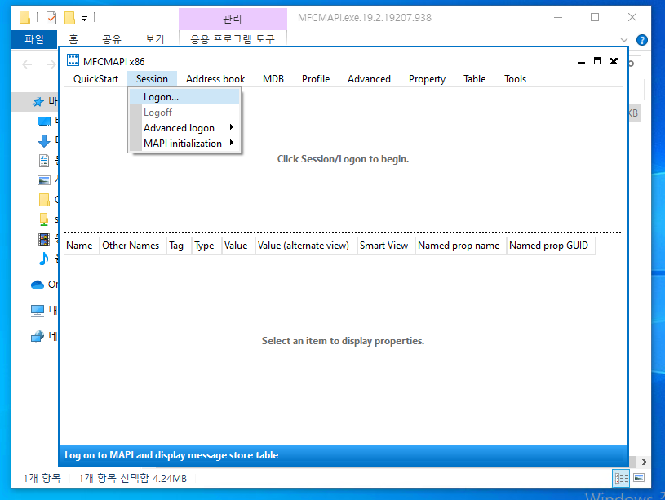The image size is (665, 500).
Task: Sort by Other Names column header
Action: 133,246
